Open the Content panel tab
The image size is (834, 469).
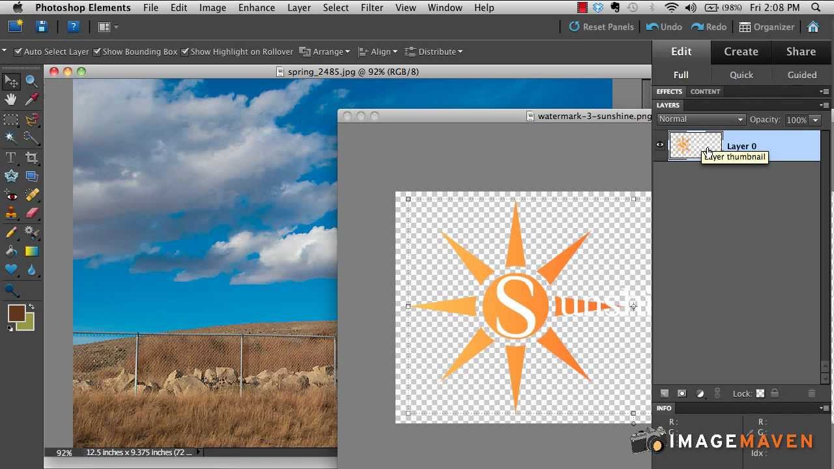click(705, 92)
